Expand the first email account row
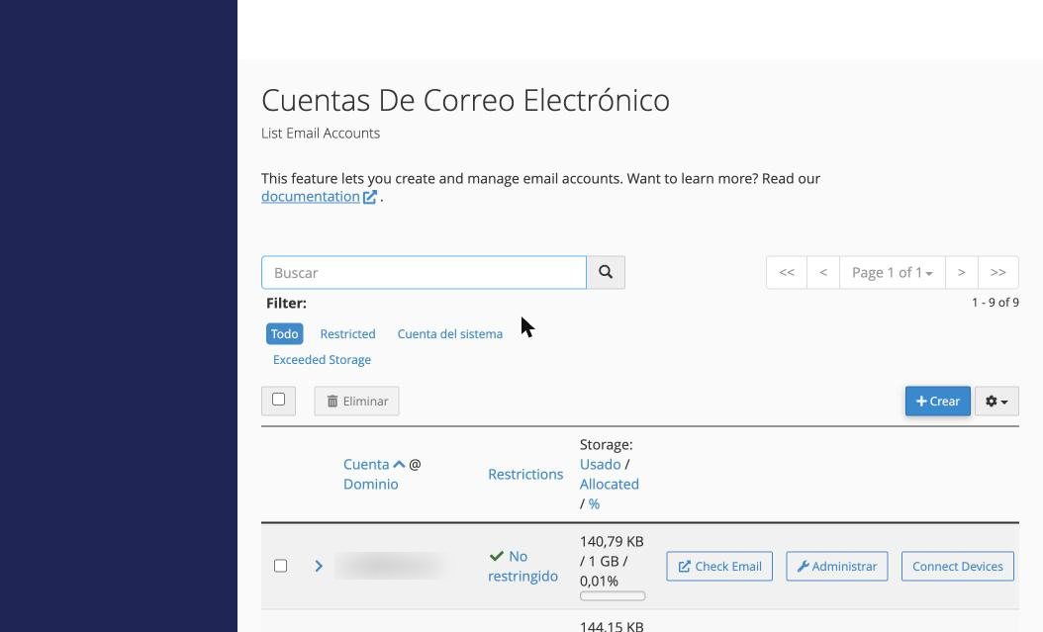This screenshot has height=632, width=1043. (x=319, y=566)
